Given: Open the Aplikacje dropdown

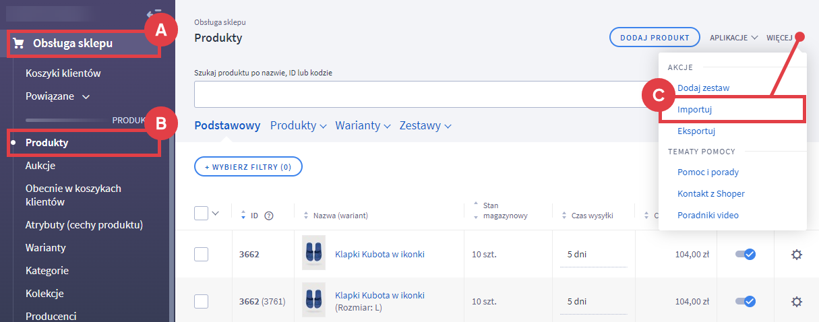Looking at the screenshot, I should 733,38.
